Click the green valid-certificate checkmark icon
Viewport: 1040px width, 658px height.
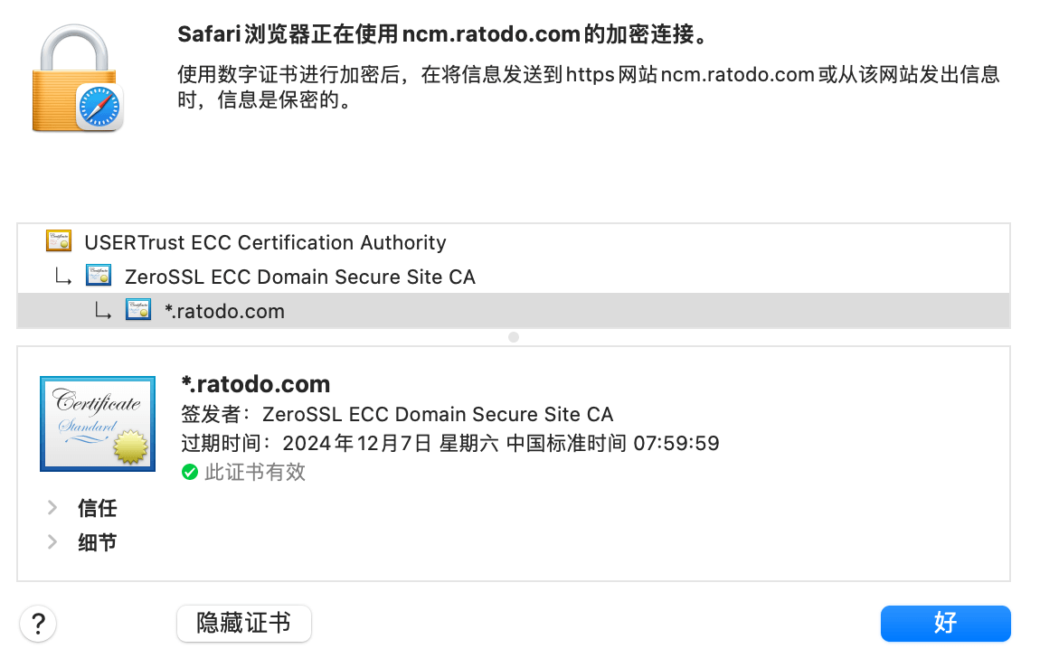(190, 472)
